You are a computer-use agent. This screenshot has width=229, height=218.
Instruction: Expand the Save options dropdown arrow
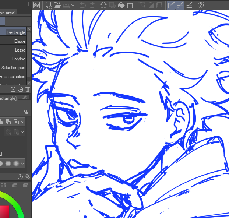tap(73, 5)
